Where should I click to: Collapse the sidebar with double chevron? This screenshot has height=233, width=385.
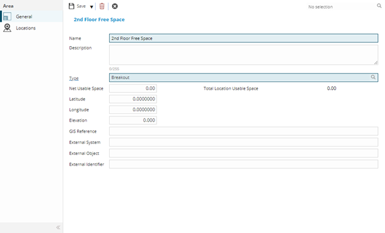click(x=58, y=227)
